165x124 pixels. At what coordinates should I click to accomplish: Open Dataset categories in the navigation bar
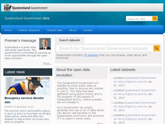pyautogui.click(x=29, y=30)
